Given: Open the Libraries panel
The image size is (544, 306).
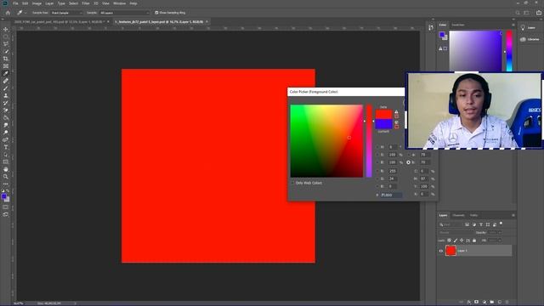Looking at the screenshot, I should [530, 39].
